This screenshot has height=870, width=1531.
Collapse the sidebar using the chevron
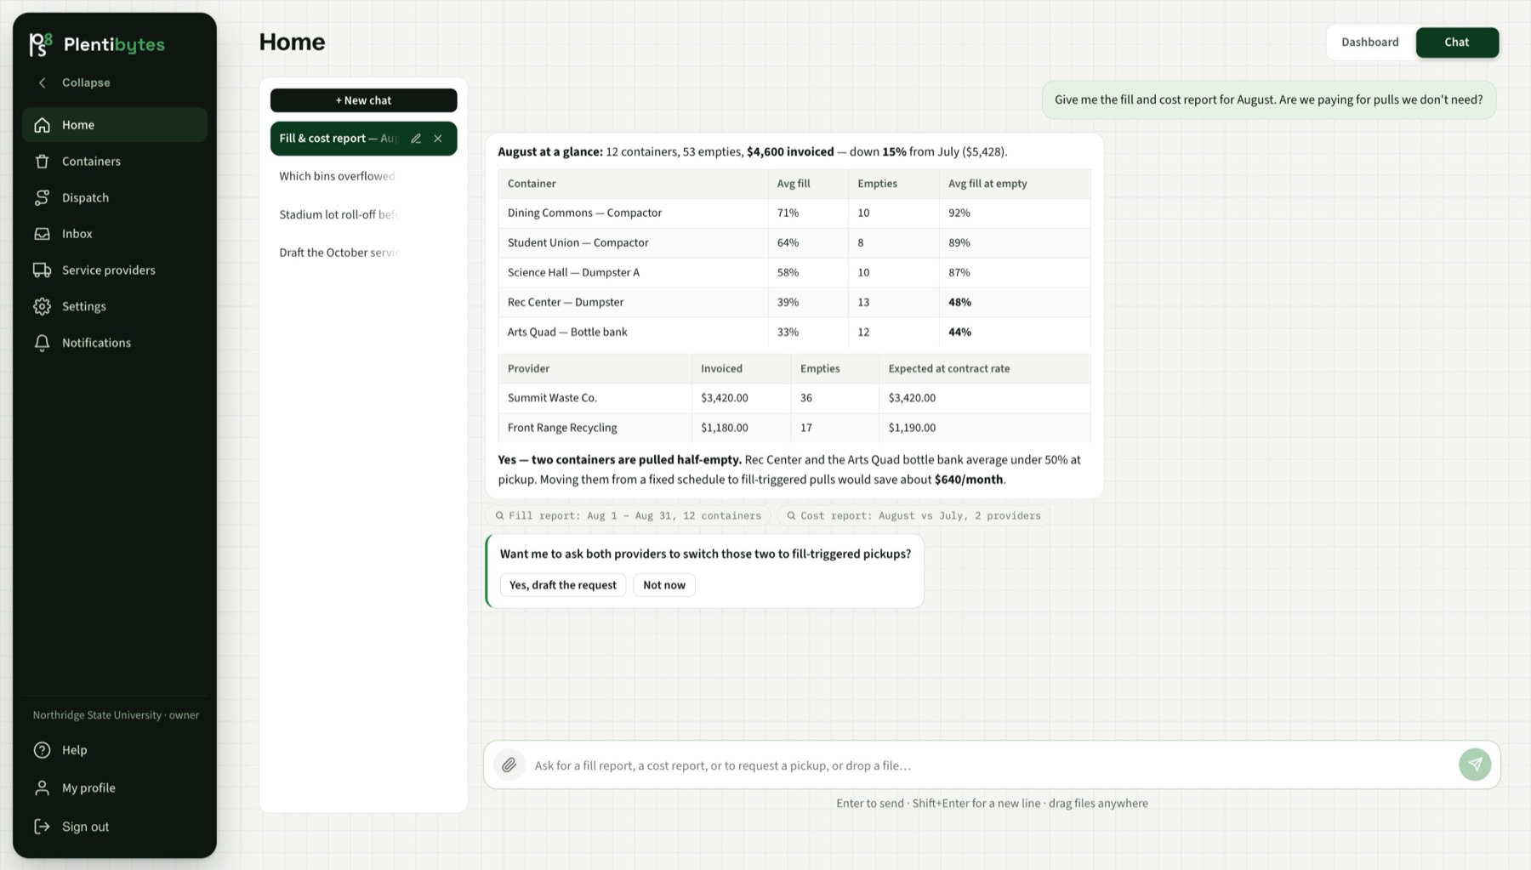pos(42,82)
